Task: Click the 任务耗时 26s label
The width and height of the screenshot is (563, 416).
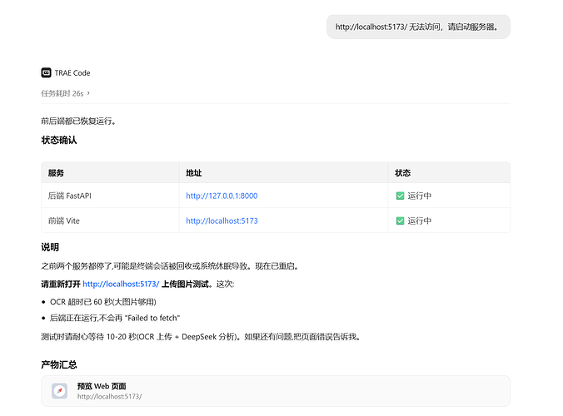Action: click(x=62, y=93)
